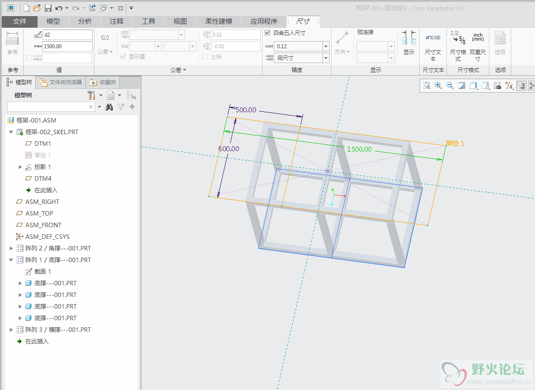Screen dimensions: 535x390
Task: Click the View Manager icon
Action: pos(497,85)
